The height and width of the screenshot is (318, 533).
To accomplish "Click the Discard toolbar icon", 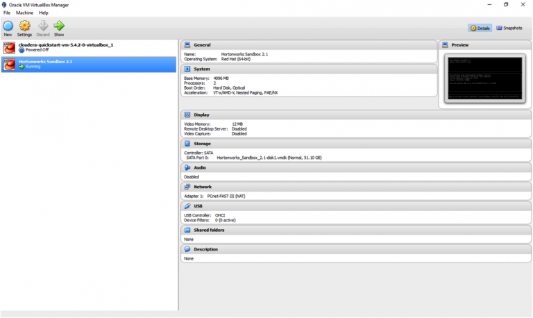I will pos(43,26).
